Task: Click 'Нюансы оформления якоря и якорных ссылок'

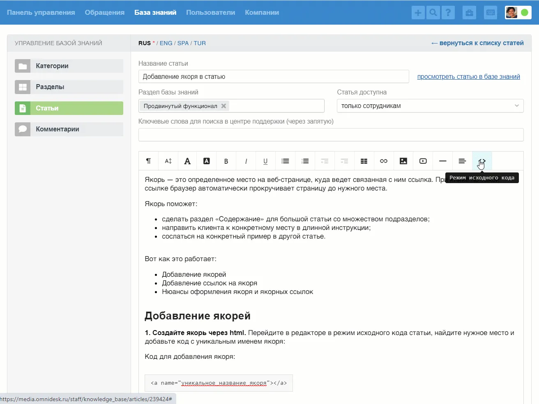Action: click(x=237, y=292)
